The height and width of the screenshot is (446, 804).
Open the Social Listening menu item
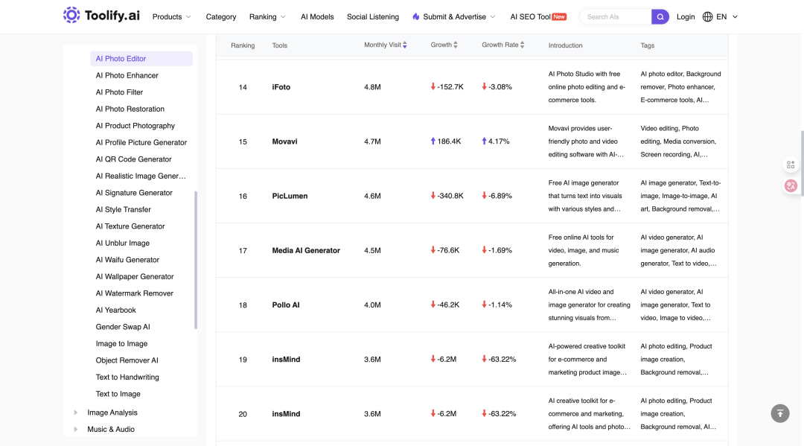[x=373, y=17]
